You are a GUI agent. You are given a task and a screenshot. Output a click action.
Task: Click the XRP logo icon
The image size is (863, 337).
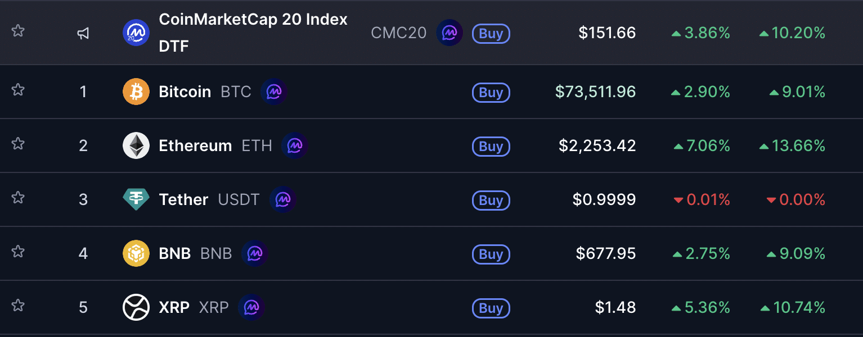[x=136, y=307]
